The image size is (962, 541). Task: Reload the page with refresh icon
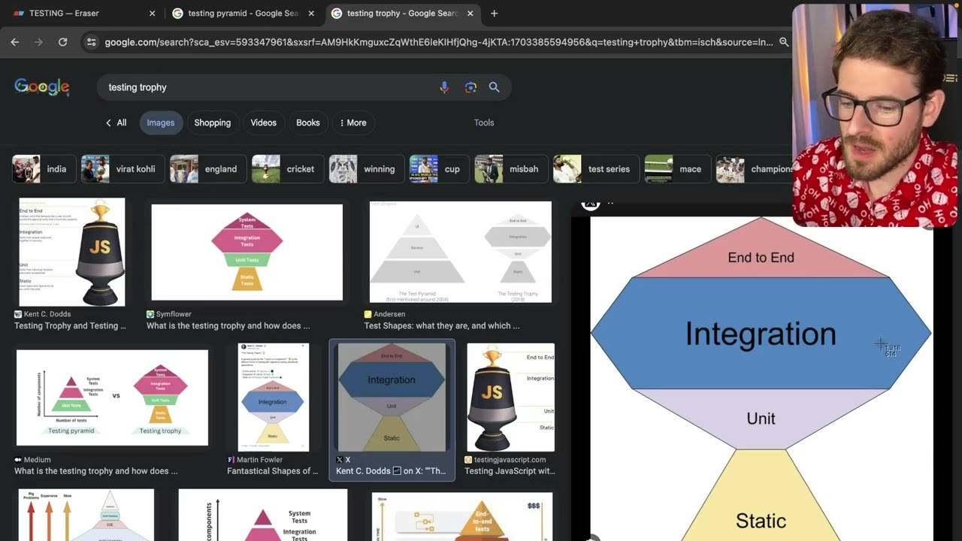[x=63, y=42]
